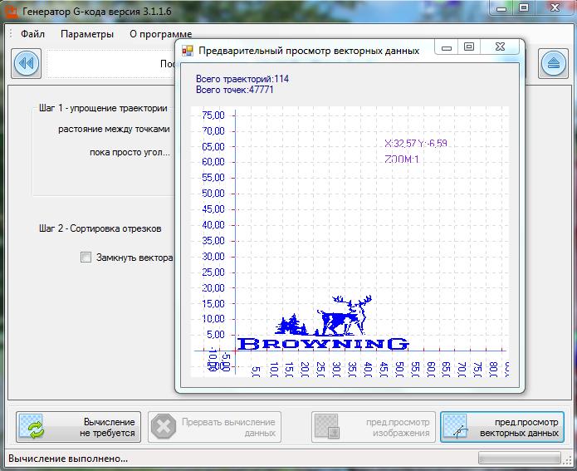This screenshot has height=471, width=577.
Task: Open the Параметры menu
Action: click(87, 34)
